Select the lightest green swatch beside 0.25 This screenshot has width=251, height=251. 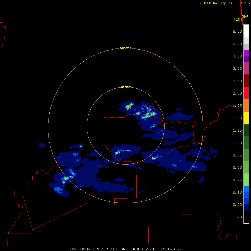(246, 180)
